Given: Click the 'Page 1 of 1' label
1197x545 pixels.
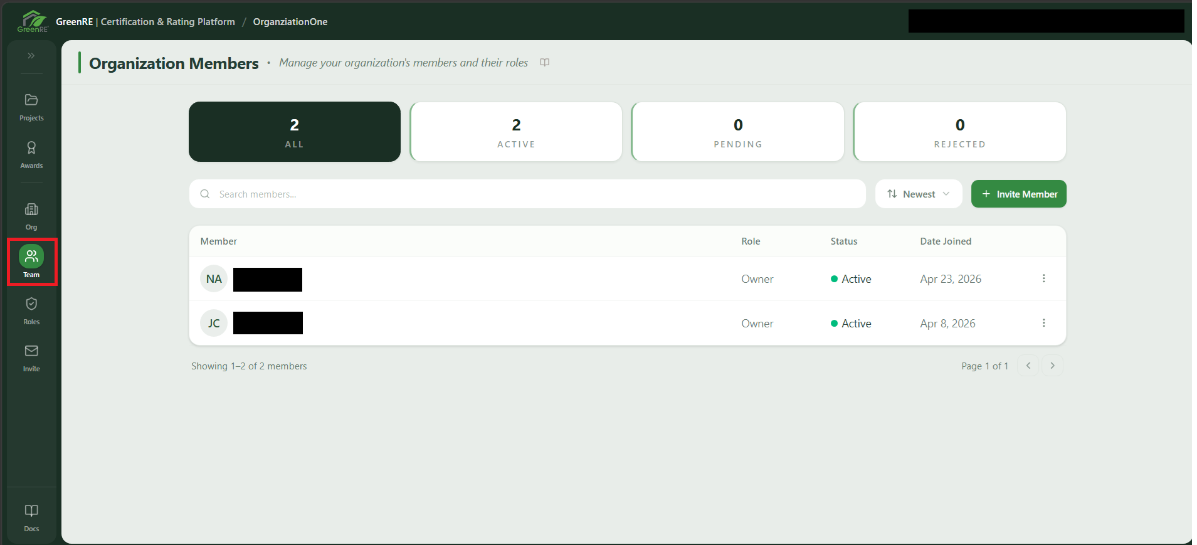Looking at the screenshot, I should [x=984, y=366].
